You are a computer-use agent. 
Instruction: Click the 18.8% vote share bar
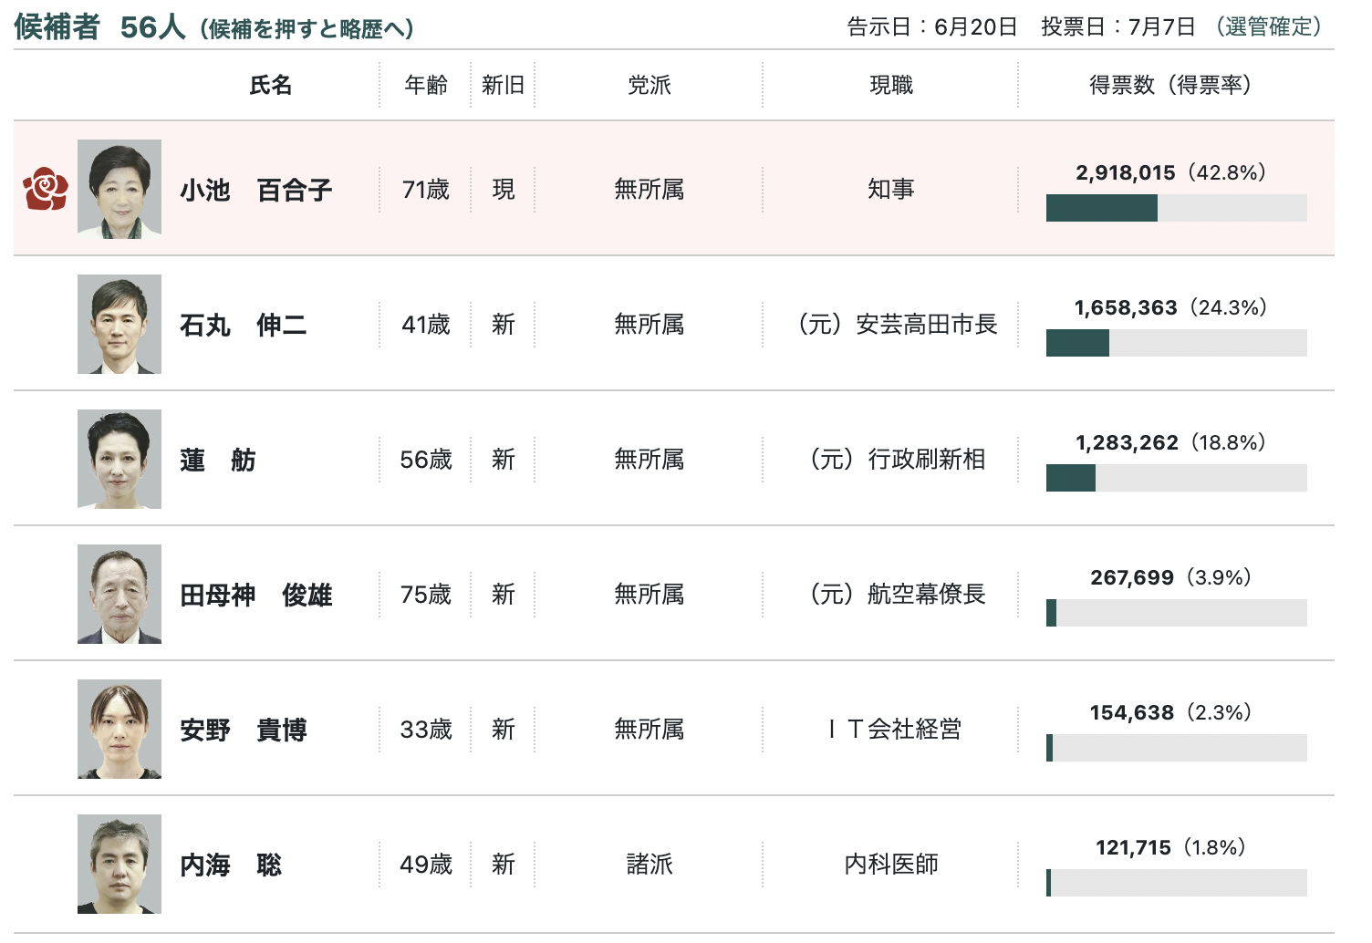click(x=1176, y=478)
